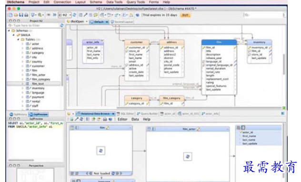This screenshot has height=182, width=301.
Task: Click the yellow comment callout toolbar icon
Action: (96, 15)
